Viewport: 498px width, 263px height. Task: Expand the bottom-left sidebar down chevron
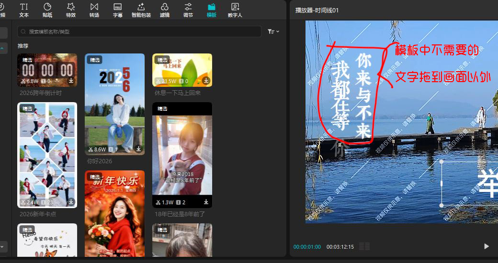coord(2,247)
